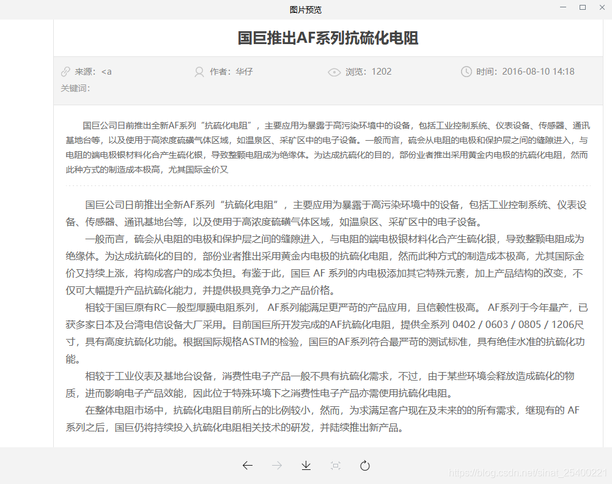Image resolution: width=612 pixels, height=484 pixels.
Task: Close the 图片预览 window
Action: point(602,7)
